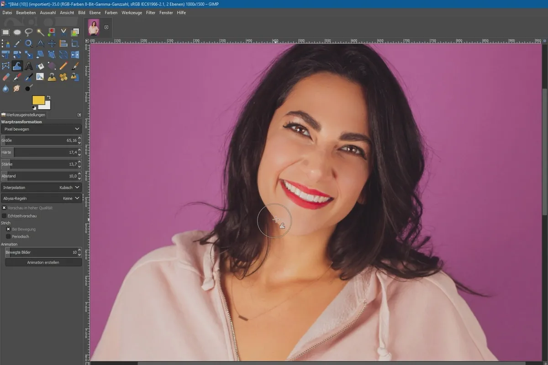Select the Blur/Sharpen droplet tool
This screenshot has width=548, height=365.
click(x=5, y=89)
